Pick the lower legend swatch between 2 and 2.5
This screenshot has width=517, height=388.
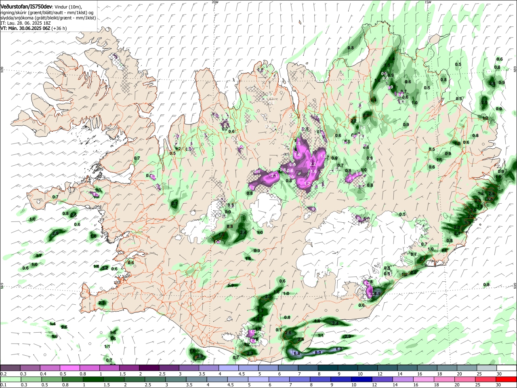pyautogui.click(x=135, y=379)
